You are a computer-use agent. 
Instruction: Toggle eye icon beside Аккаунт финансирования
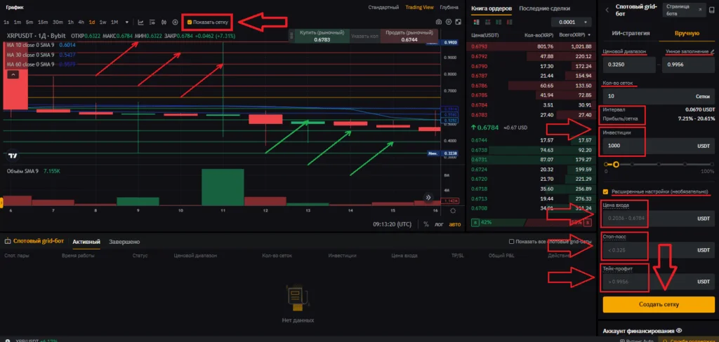[679, 331]
